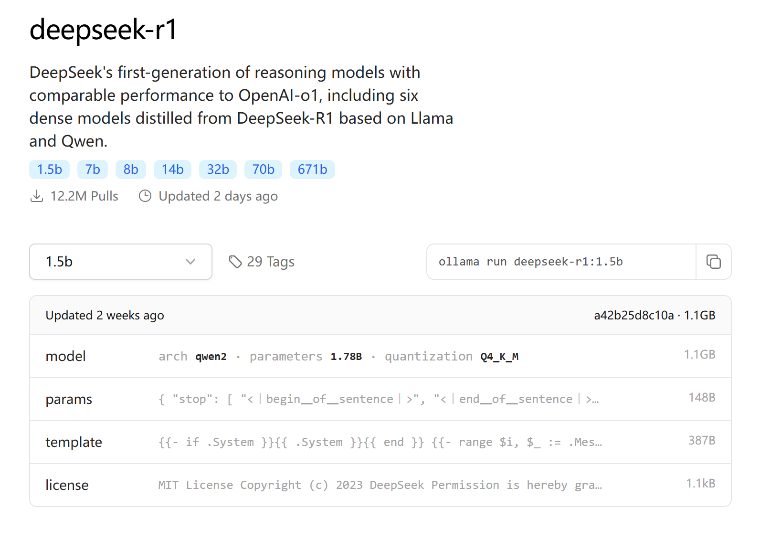Select the 7b size tag
The image size is (760, 551).
click(x=93, y=170)
